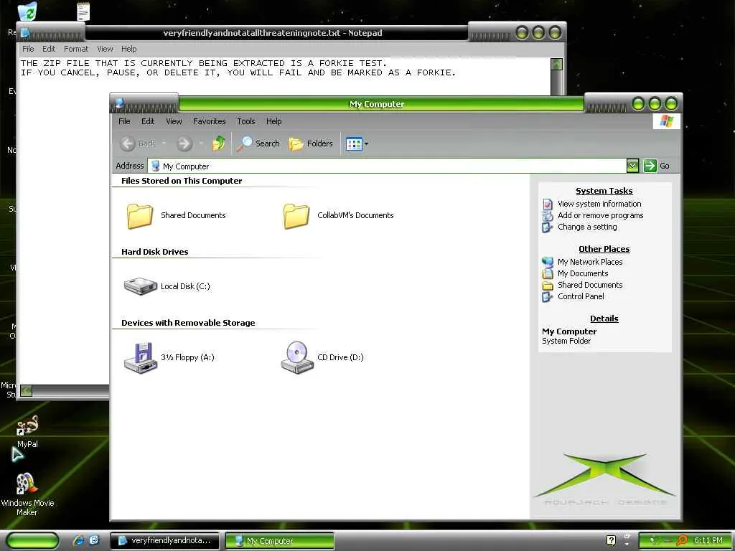Click the My Computer title bar icon
This screenshot has width=735, height=551.
pos(120,103)
